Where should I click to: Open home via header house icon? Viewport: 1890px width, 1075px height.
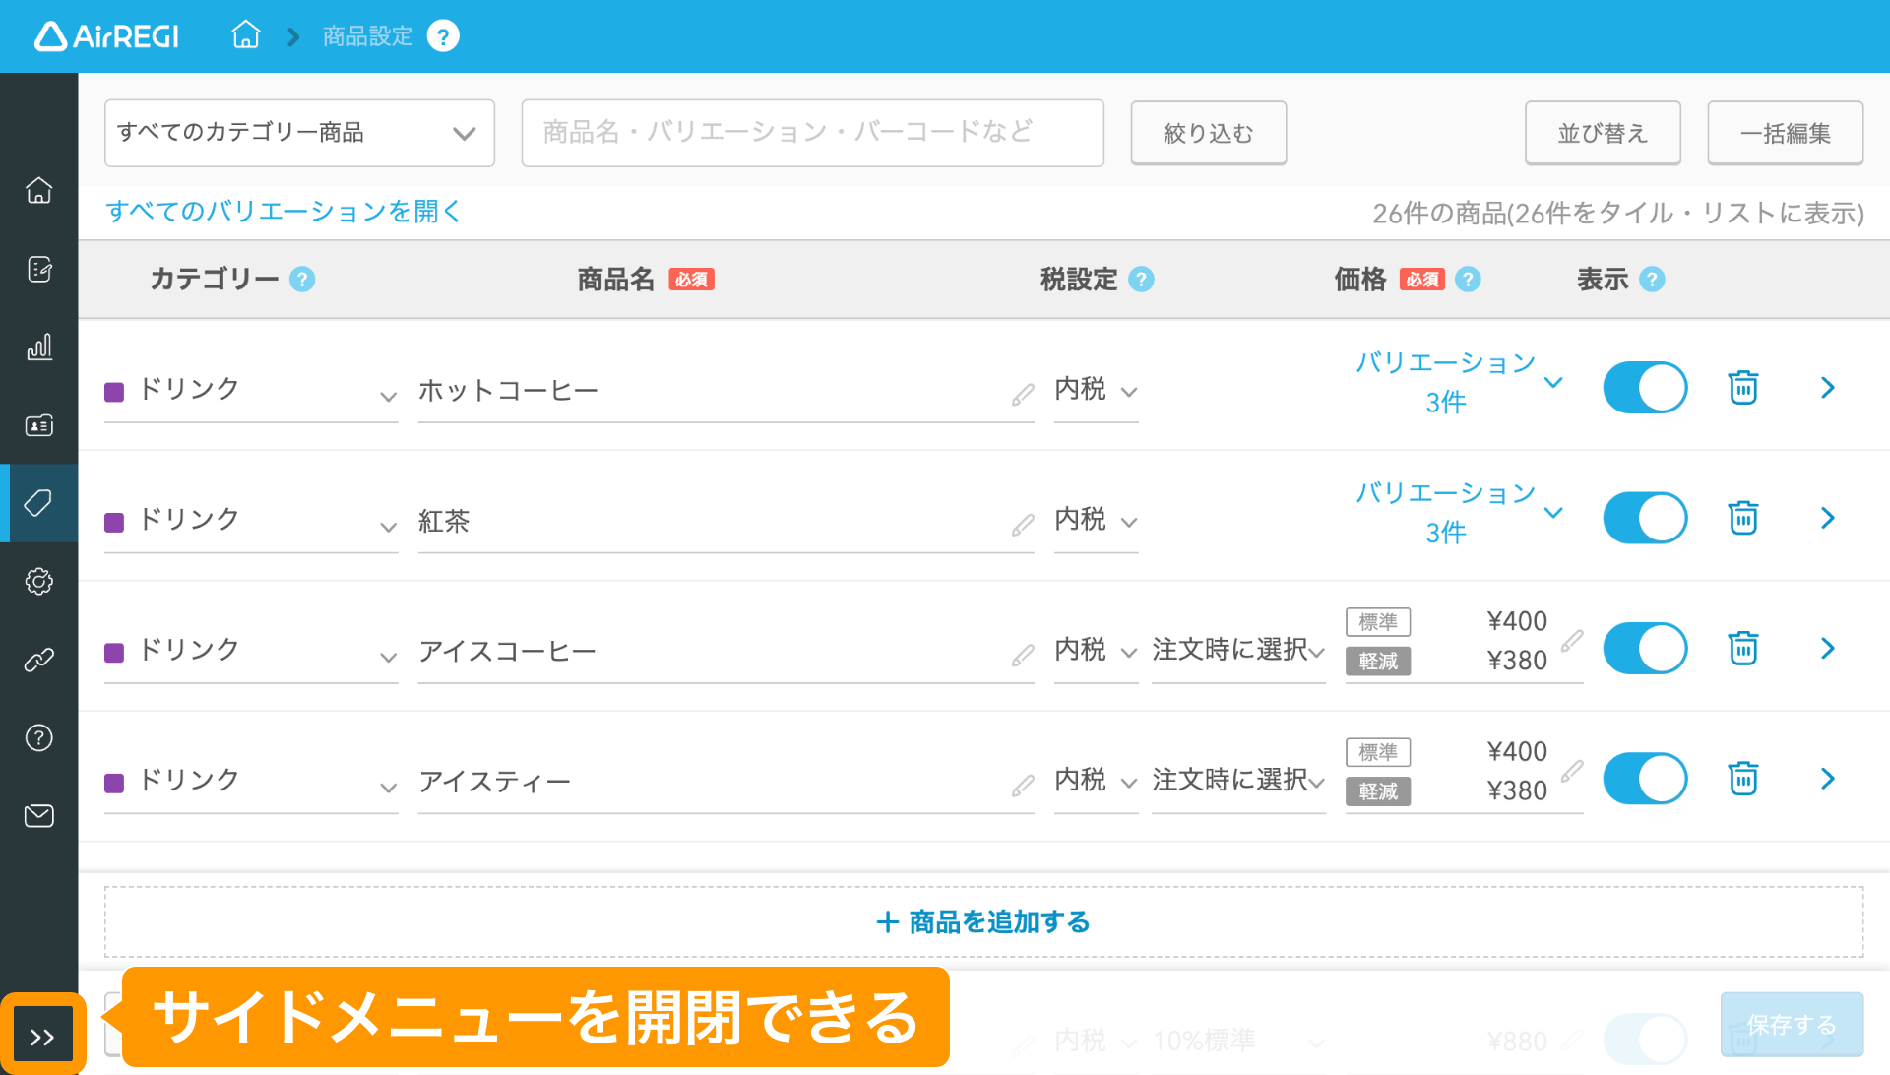click(x=245, y=35)
